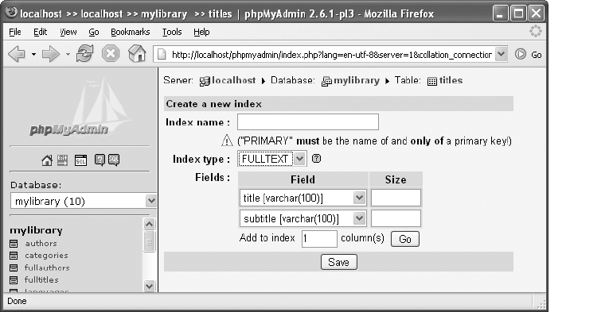Open the SQL documentation icon

114,160
